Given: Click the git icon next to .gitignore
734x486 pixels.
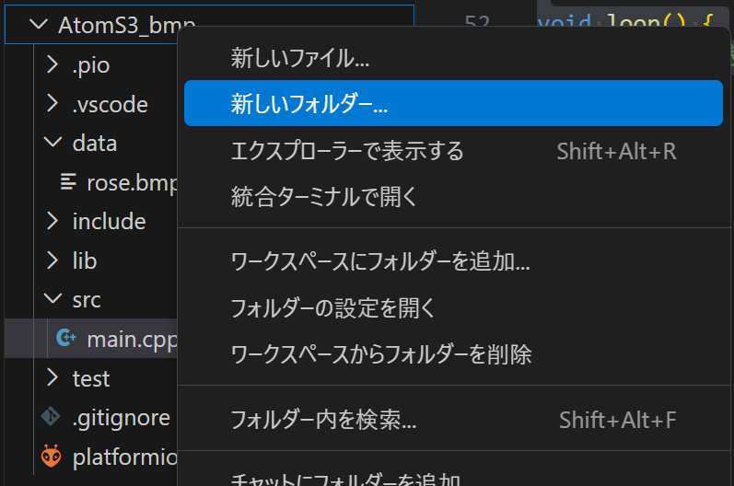Looking at the screenshot, I should click(x=51, y=417).
